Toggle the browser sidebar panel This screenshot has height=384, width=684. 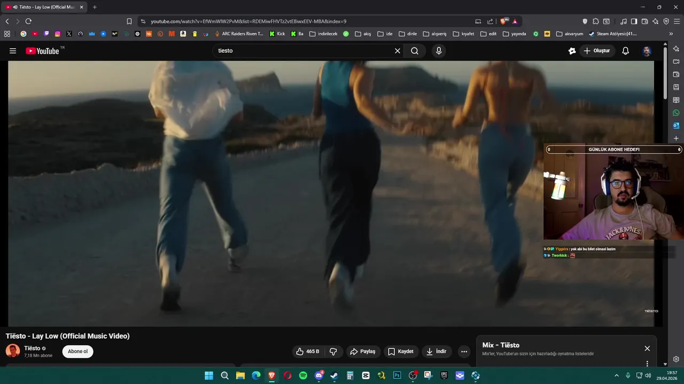tap(634, 21)
